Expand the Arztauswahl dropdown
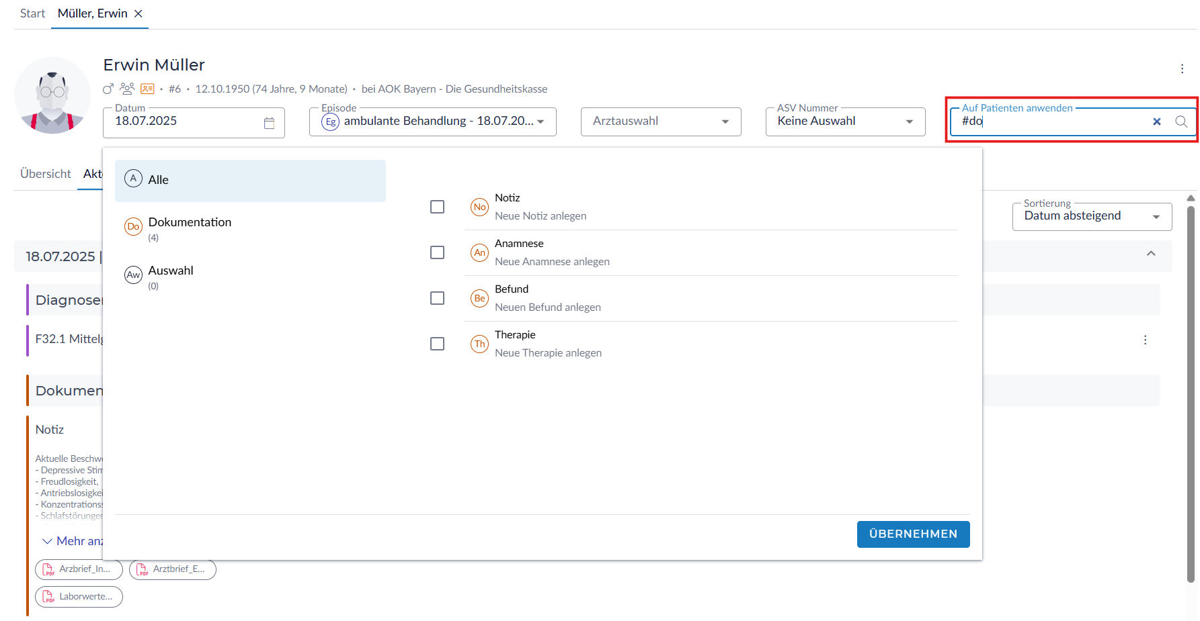Image resolution: width=1200 pixels, height=621 pixels. click(x=660, y=122)
